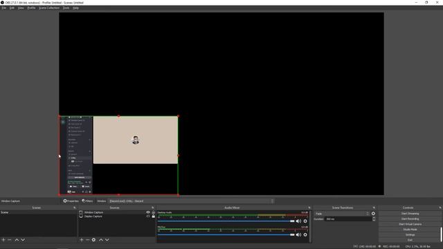Screen dimensions: 443x249
Task: Select Display Capture in Sources list
Action: point(93,216)
